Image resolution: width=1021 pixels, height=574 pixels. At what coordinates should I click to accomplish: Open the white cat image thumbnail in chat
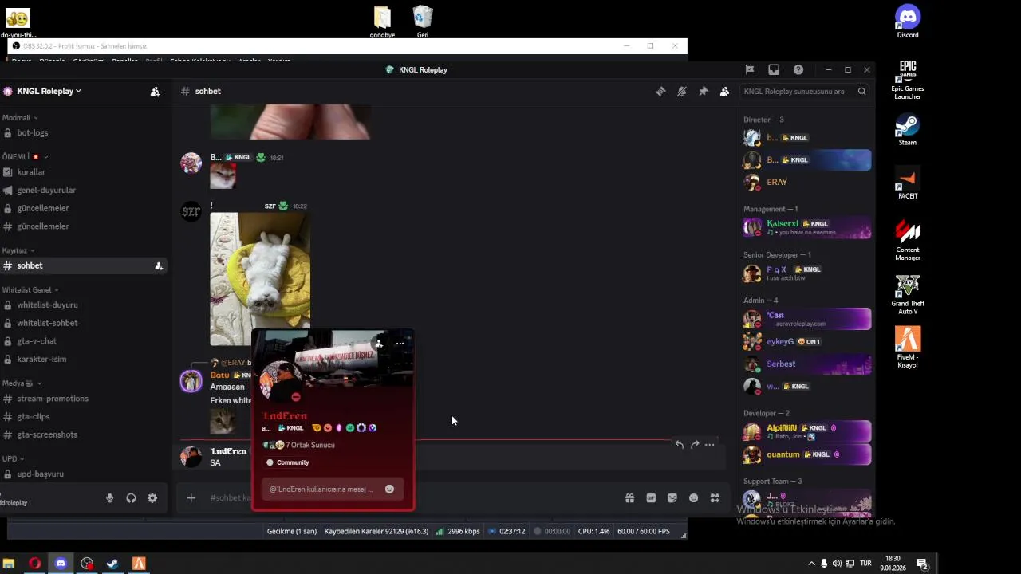tap(260, 279)
